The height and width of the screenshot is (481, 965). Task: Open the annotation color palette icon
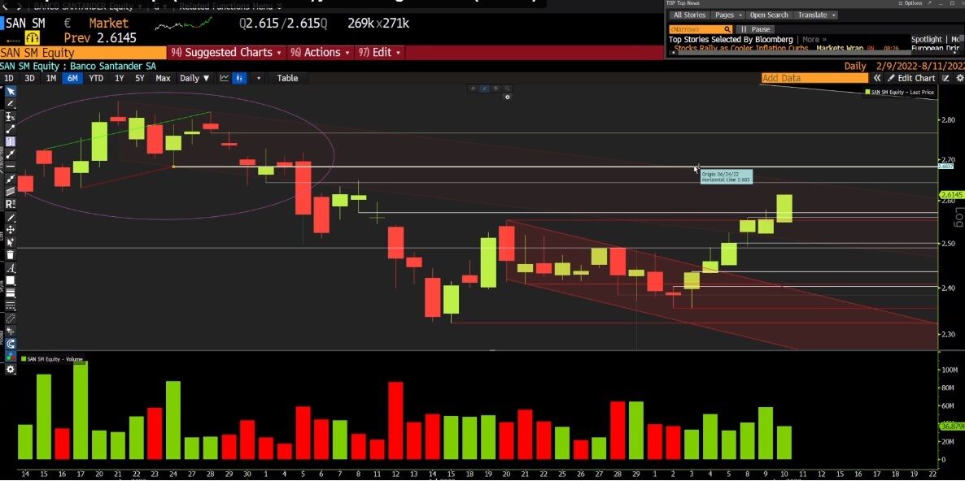pyautogui.click(x=11, y=357)
